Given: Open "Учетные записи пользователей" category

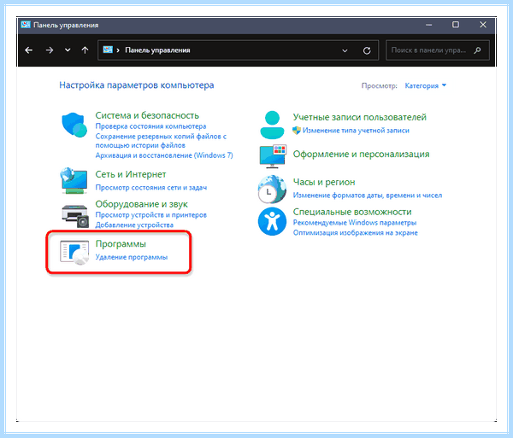Looking at the screenshot, I should 360,117.
